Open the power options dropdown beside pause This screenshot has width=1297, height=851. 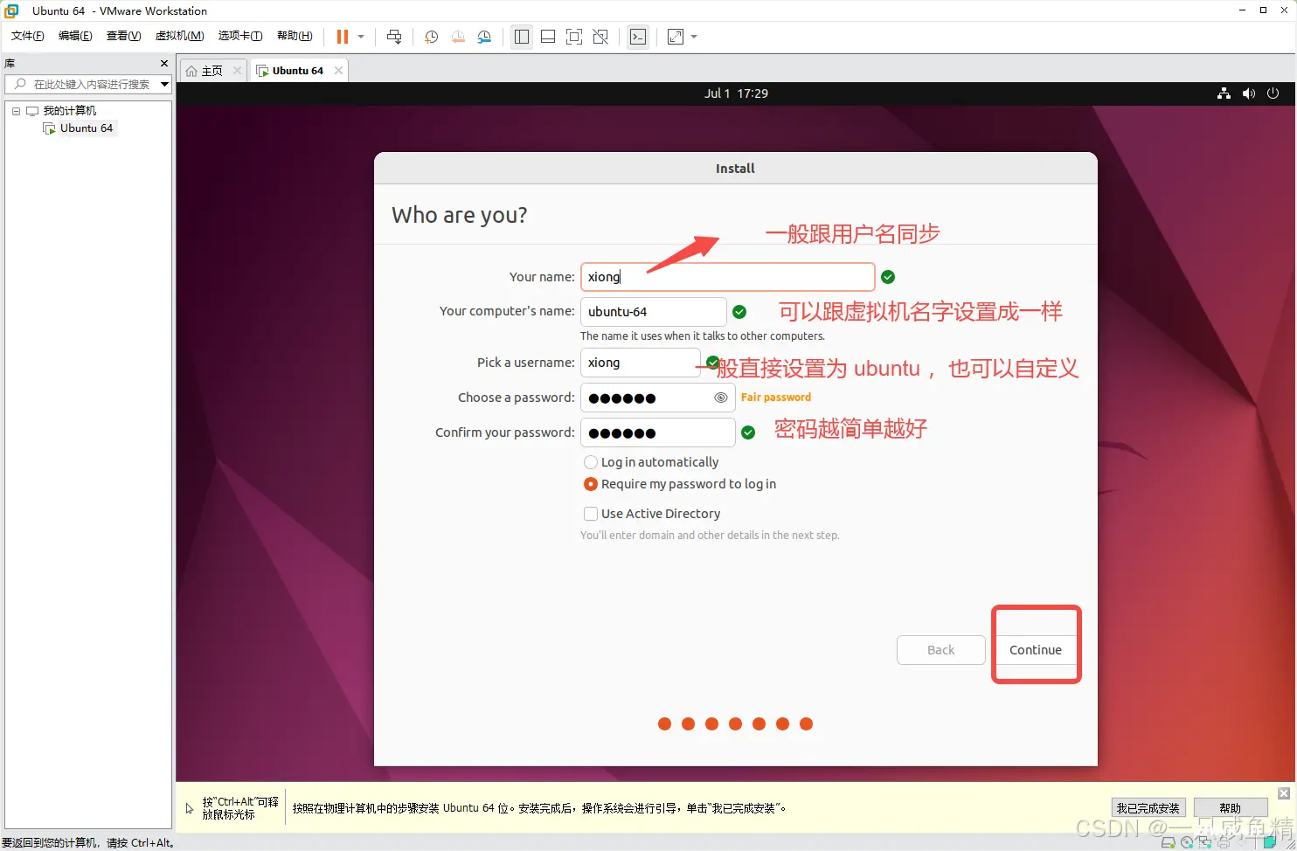pos(361,37)
